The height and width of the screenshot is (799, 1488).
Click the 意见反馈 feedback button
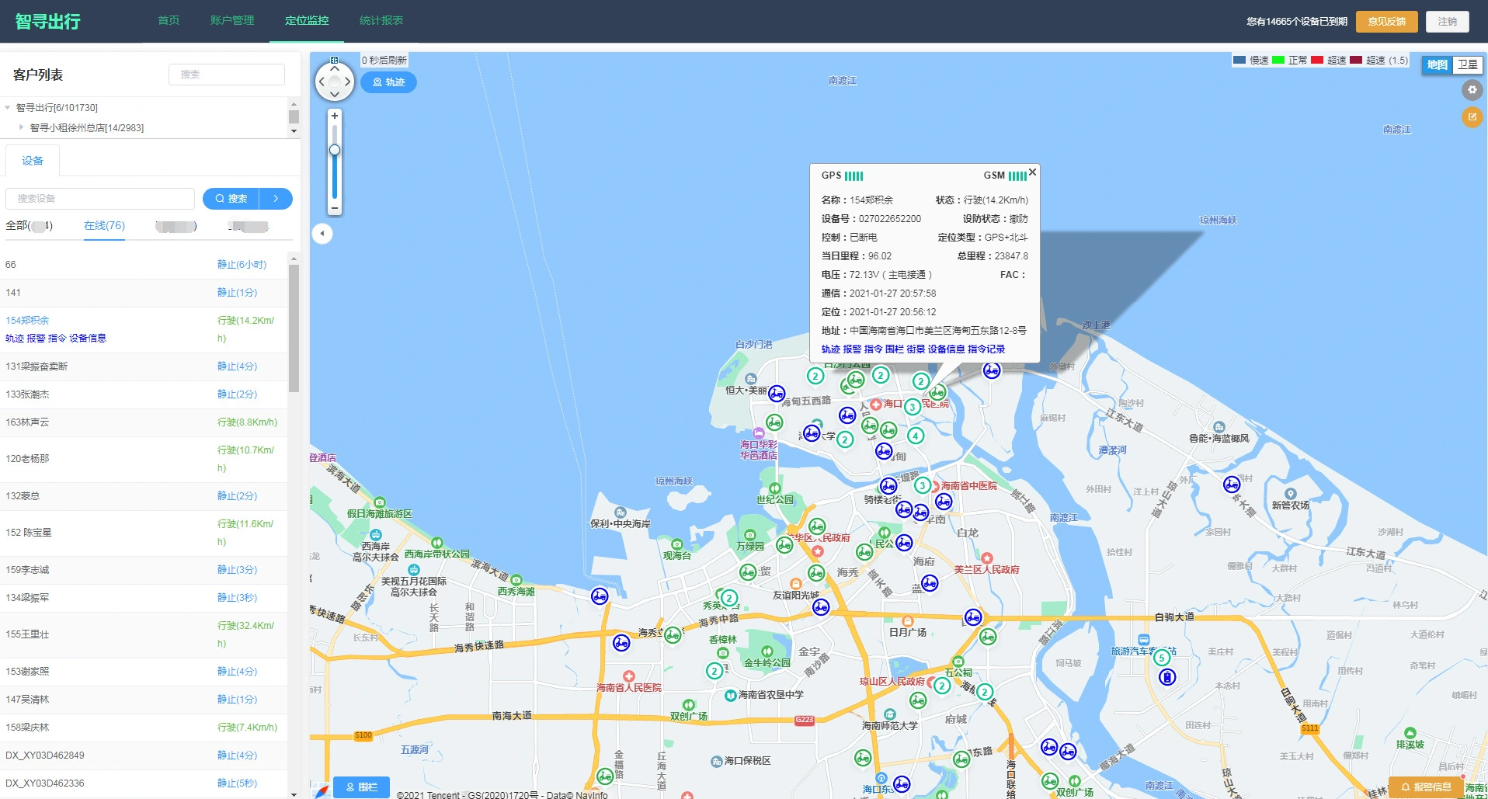point(1386,22)
